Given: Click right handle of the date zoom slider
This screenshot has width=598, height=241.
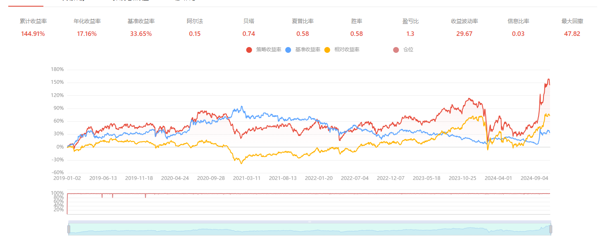Looking at the screenshot, I should 550,229.
